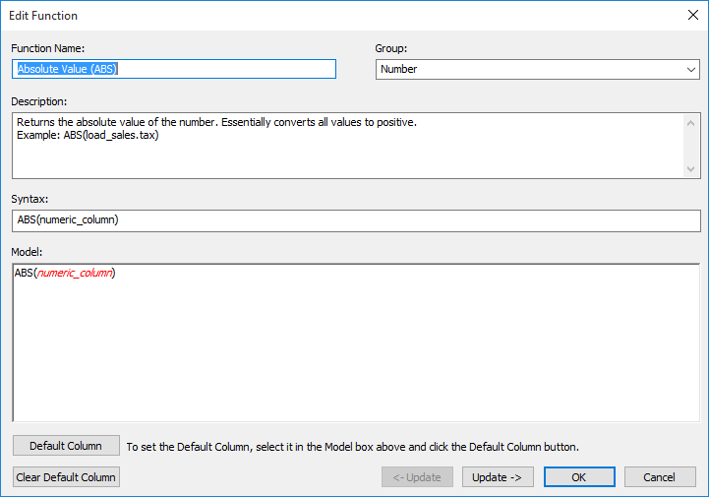The width and height of the screenshot is (709, 497).
Task: Close the Edit Function dialog window
Action: 690,16
